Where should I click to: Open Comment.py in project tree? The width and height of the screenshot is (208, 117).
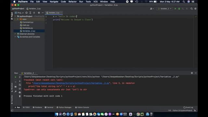tap(27, 22)
